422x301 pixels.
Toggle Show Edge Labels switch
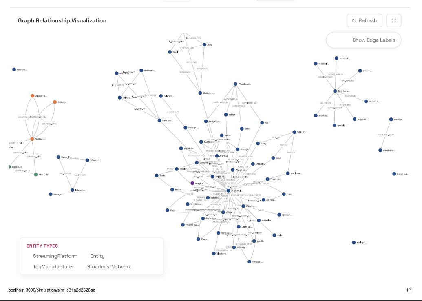tap(364, 40)
